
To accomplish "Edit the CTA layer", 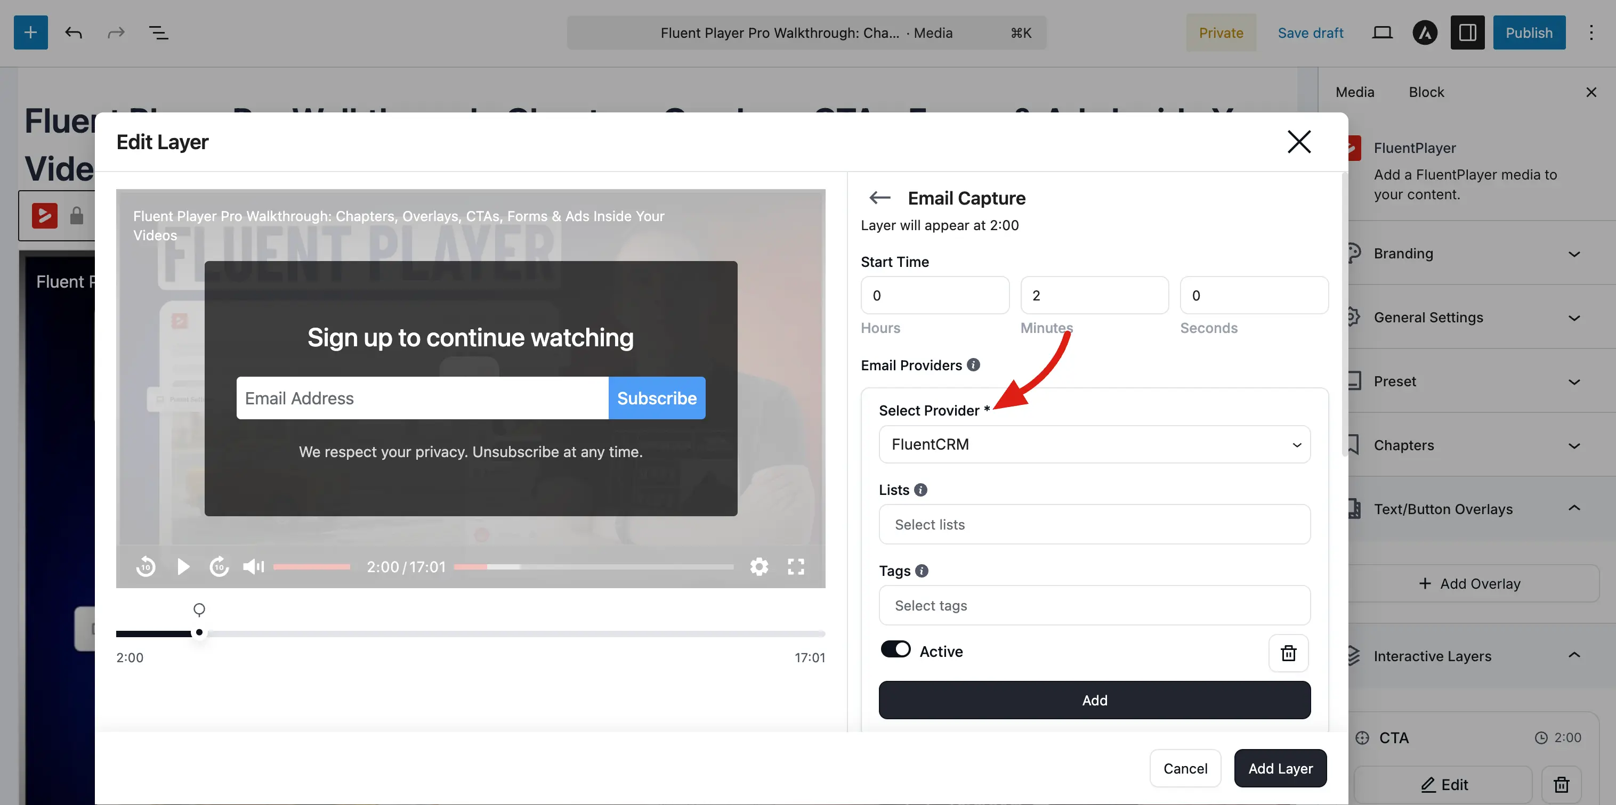I will click(1443, 784).
